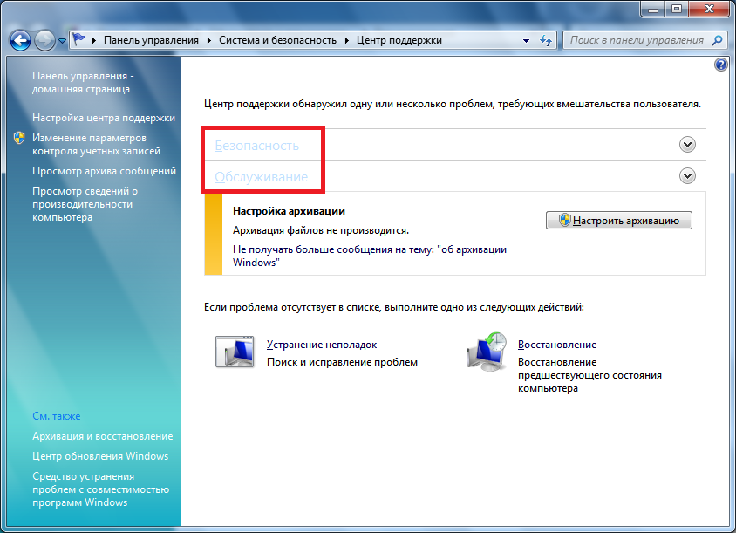Open Просмотр архива сообщений link
The width and height of the screenshot is (736, 533).
pos(104,171)
